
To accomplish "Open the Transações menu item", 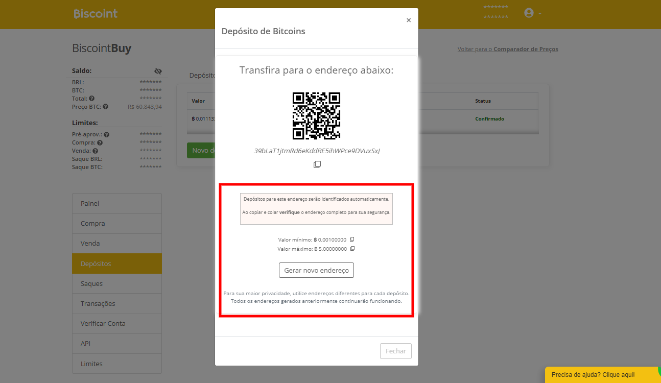I will tap(117, 303).
